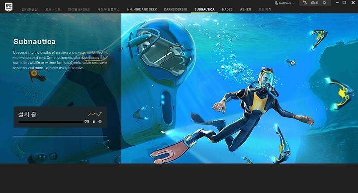Viewport: 358px width, 193px height.
Task: View the download speed graph icon
Action: coord(95,114)
